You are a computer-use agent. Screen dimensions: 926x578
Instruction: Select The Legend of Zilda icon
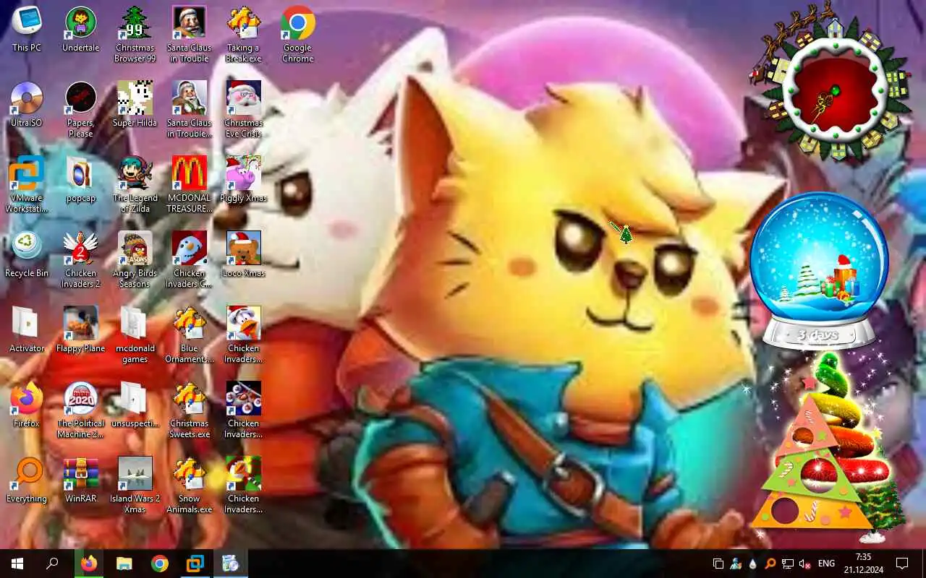point(135,186)
